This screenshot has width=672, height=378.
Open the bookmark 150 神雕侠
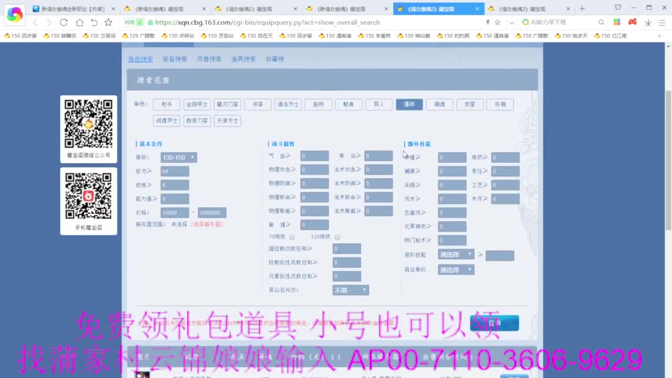[x=60, y=36]
